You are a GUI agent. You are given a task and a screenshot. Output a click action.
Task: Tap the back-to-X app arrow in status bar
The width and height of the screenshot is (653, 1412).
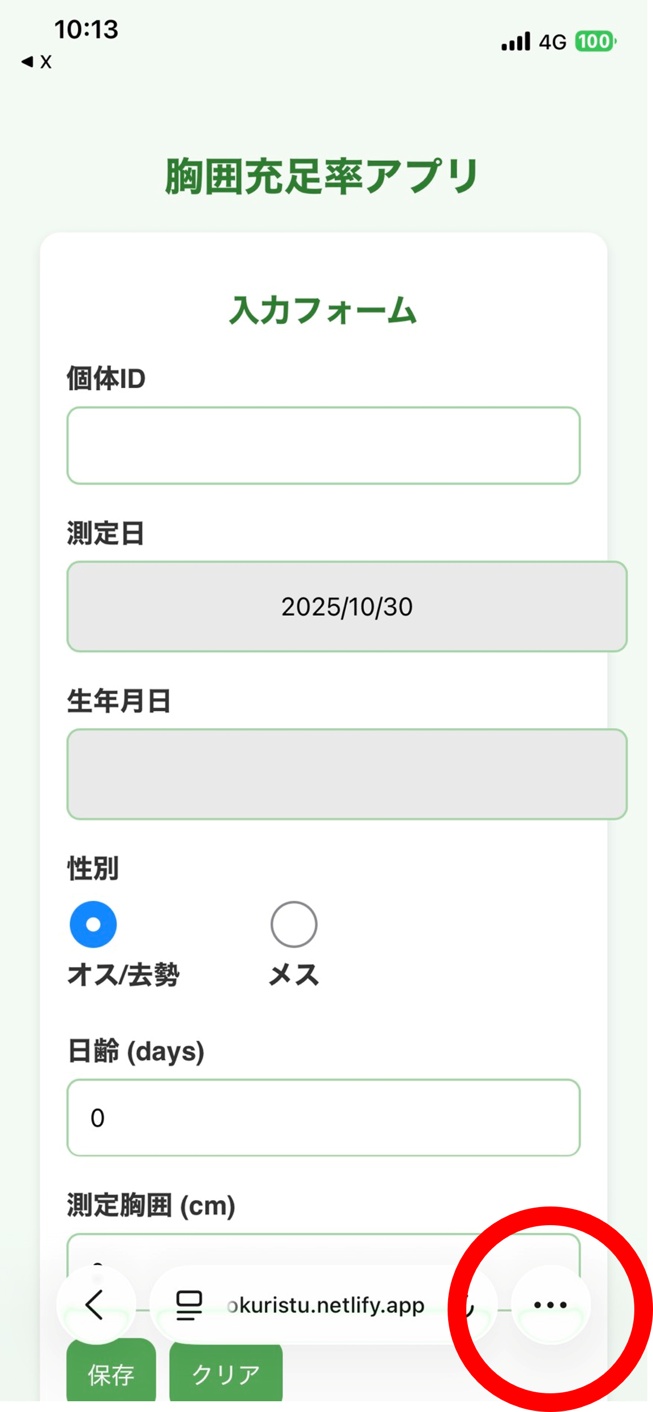36,62
